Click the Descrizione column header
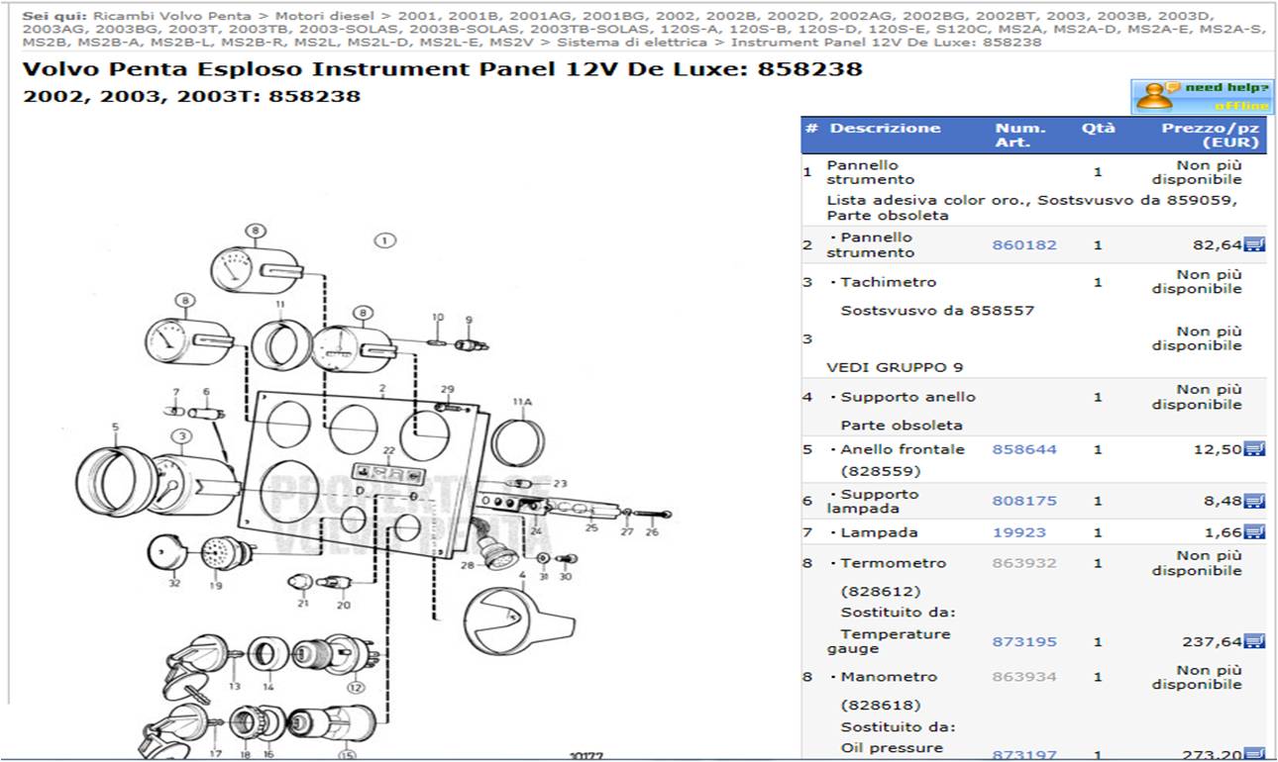Image resolution: width=1278 pixels, height=762 pixels. tap(885, 128)
